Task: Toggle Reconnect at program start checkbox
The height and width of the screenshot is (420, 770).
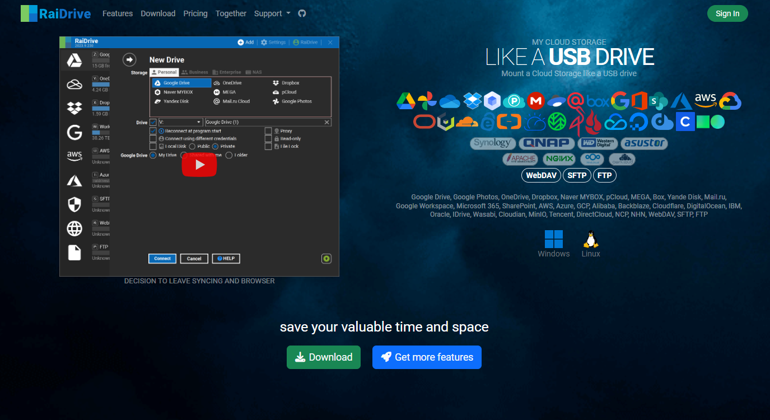Action: click(x=153, y=131)
